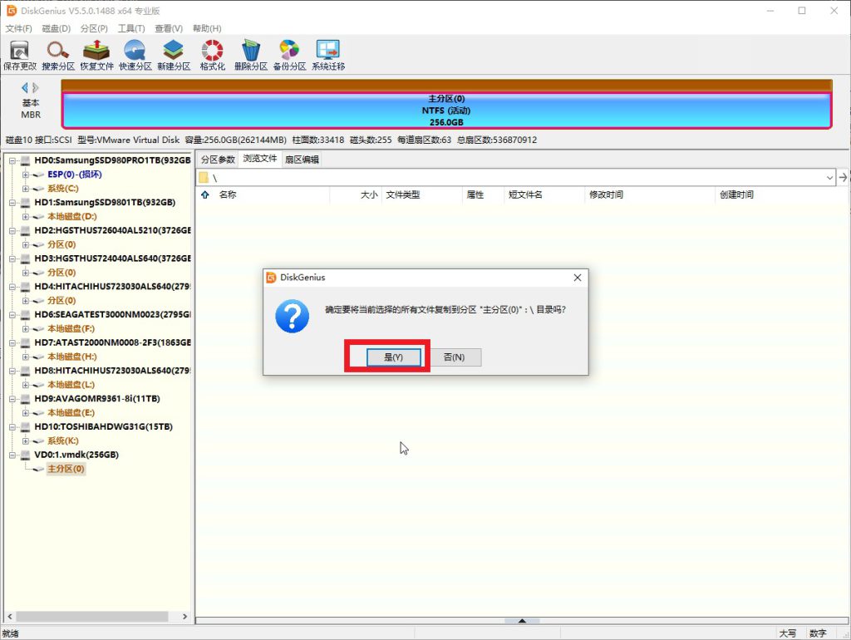The height and width of the screenshot is (640, 851).
Task: Click the blue 主分区(0) NTFS partition bar
Action: click(446, 111)
